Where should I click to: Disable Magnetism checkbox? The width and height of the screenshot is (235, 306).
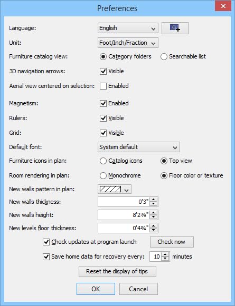coord(103,103)
